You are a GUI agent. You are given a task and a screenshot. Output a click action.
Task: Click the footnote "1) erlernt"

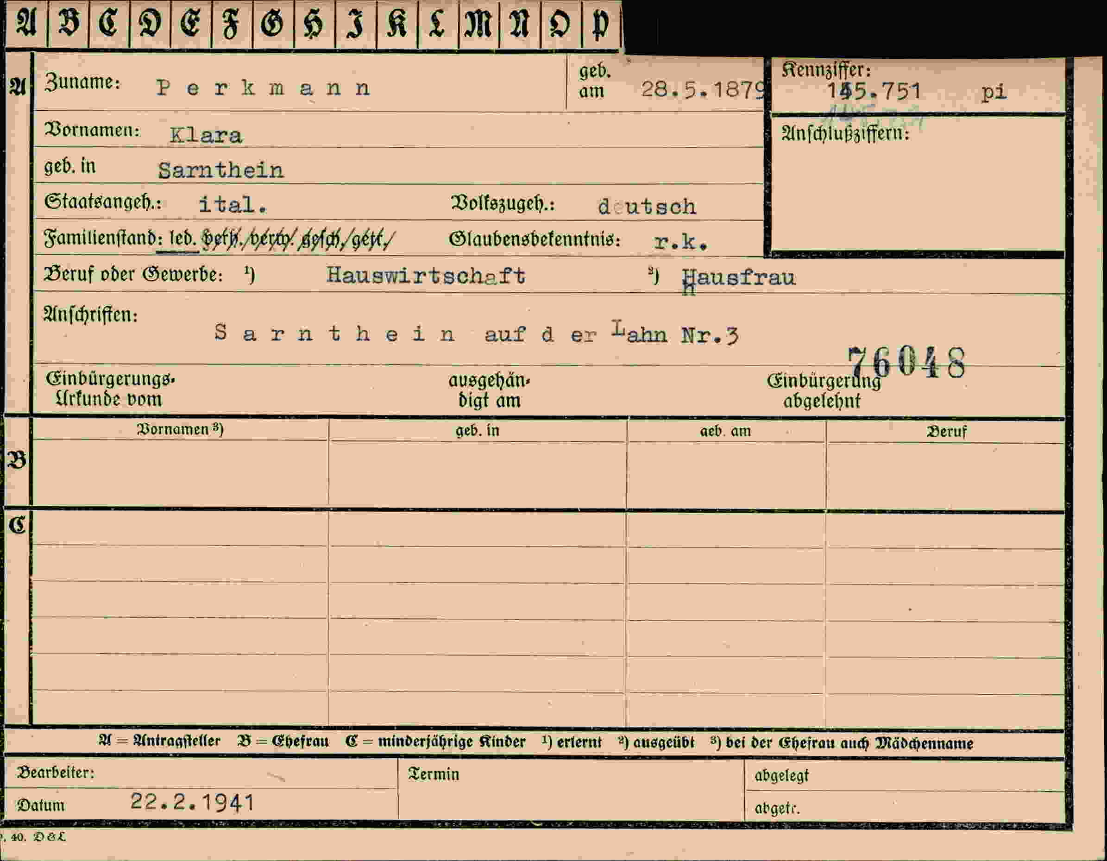(x=571, y=742)
